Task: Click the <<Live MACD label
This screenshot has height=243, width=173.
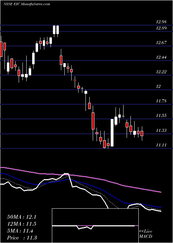Action: (x=146, y=234)
